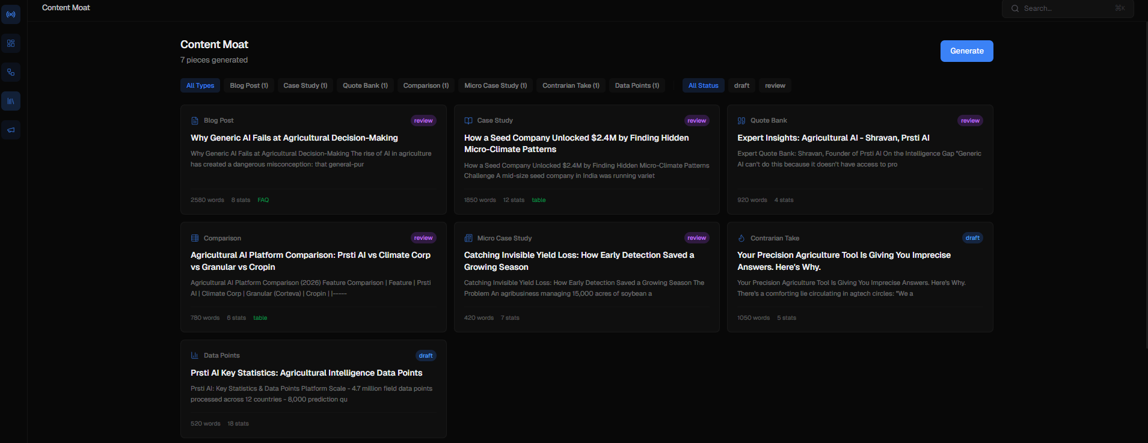Click '1050 words' on Contrarian Take card
This screenshot has width=1148, height=443.
click(x=754, y=318)
